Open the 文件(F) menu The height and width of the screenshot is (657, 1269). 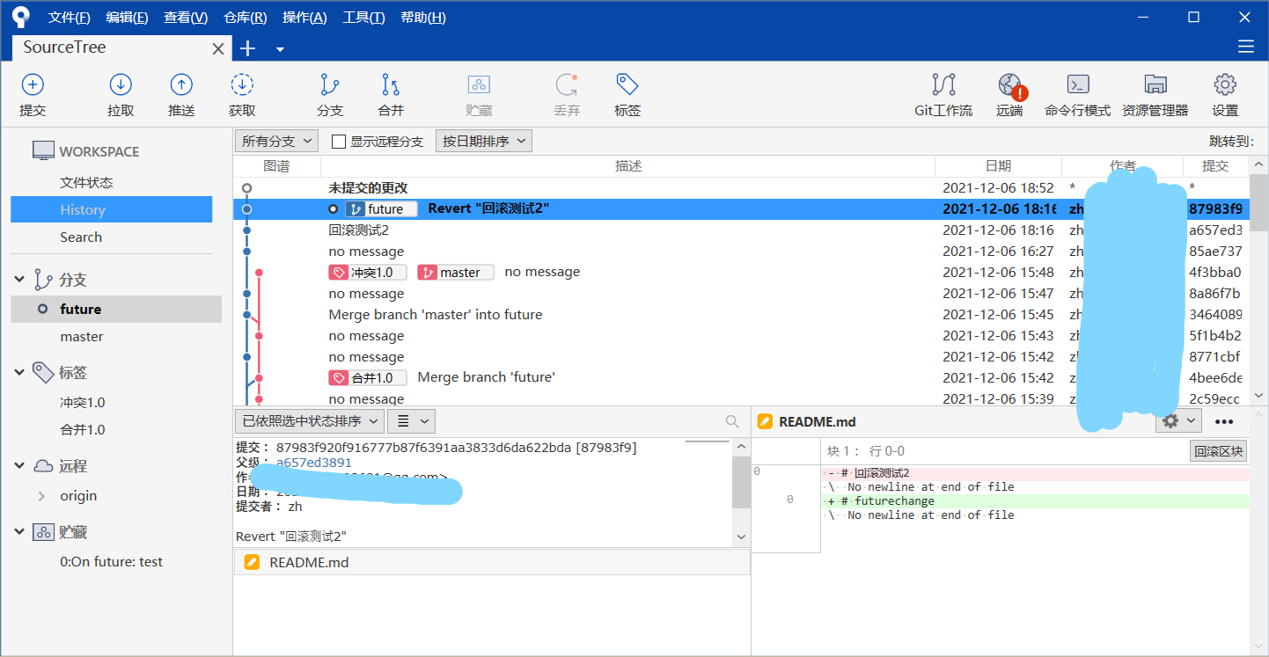70,18
